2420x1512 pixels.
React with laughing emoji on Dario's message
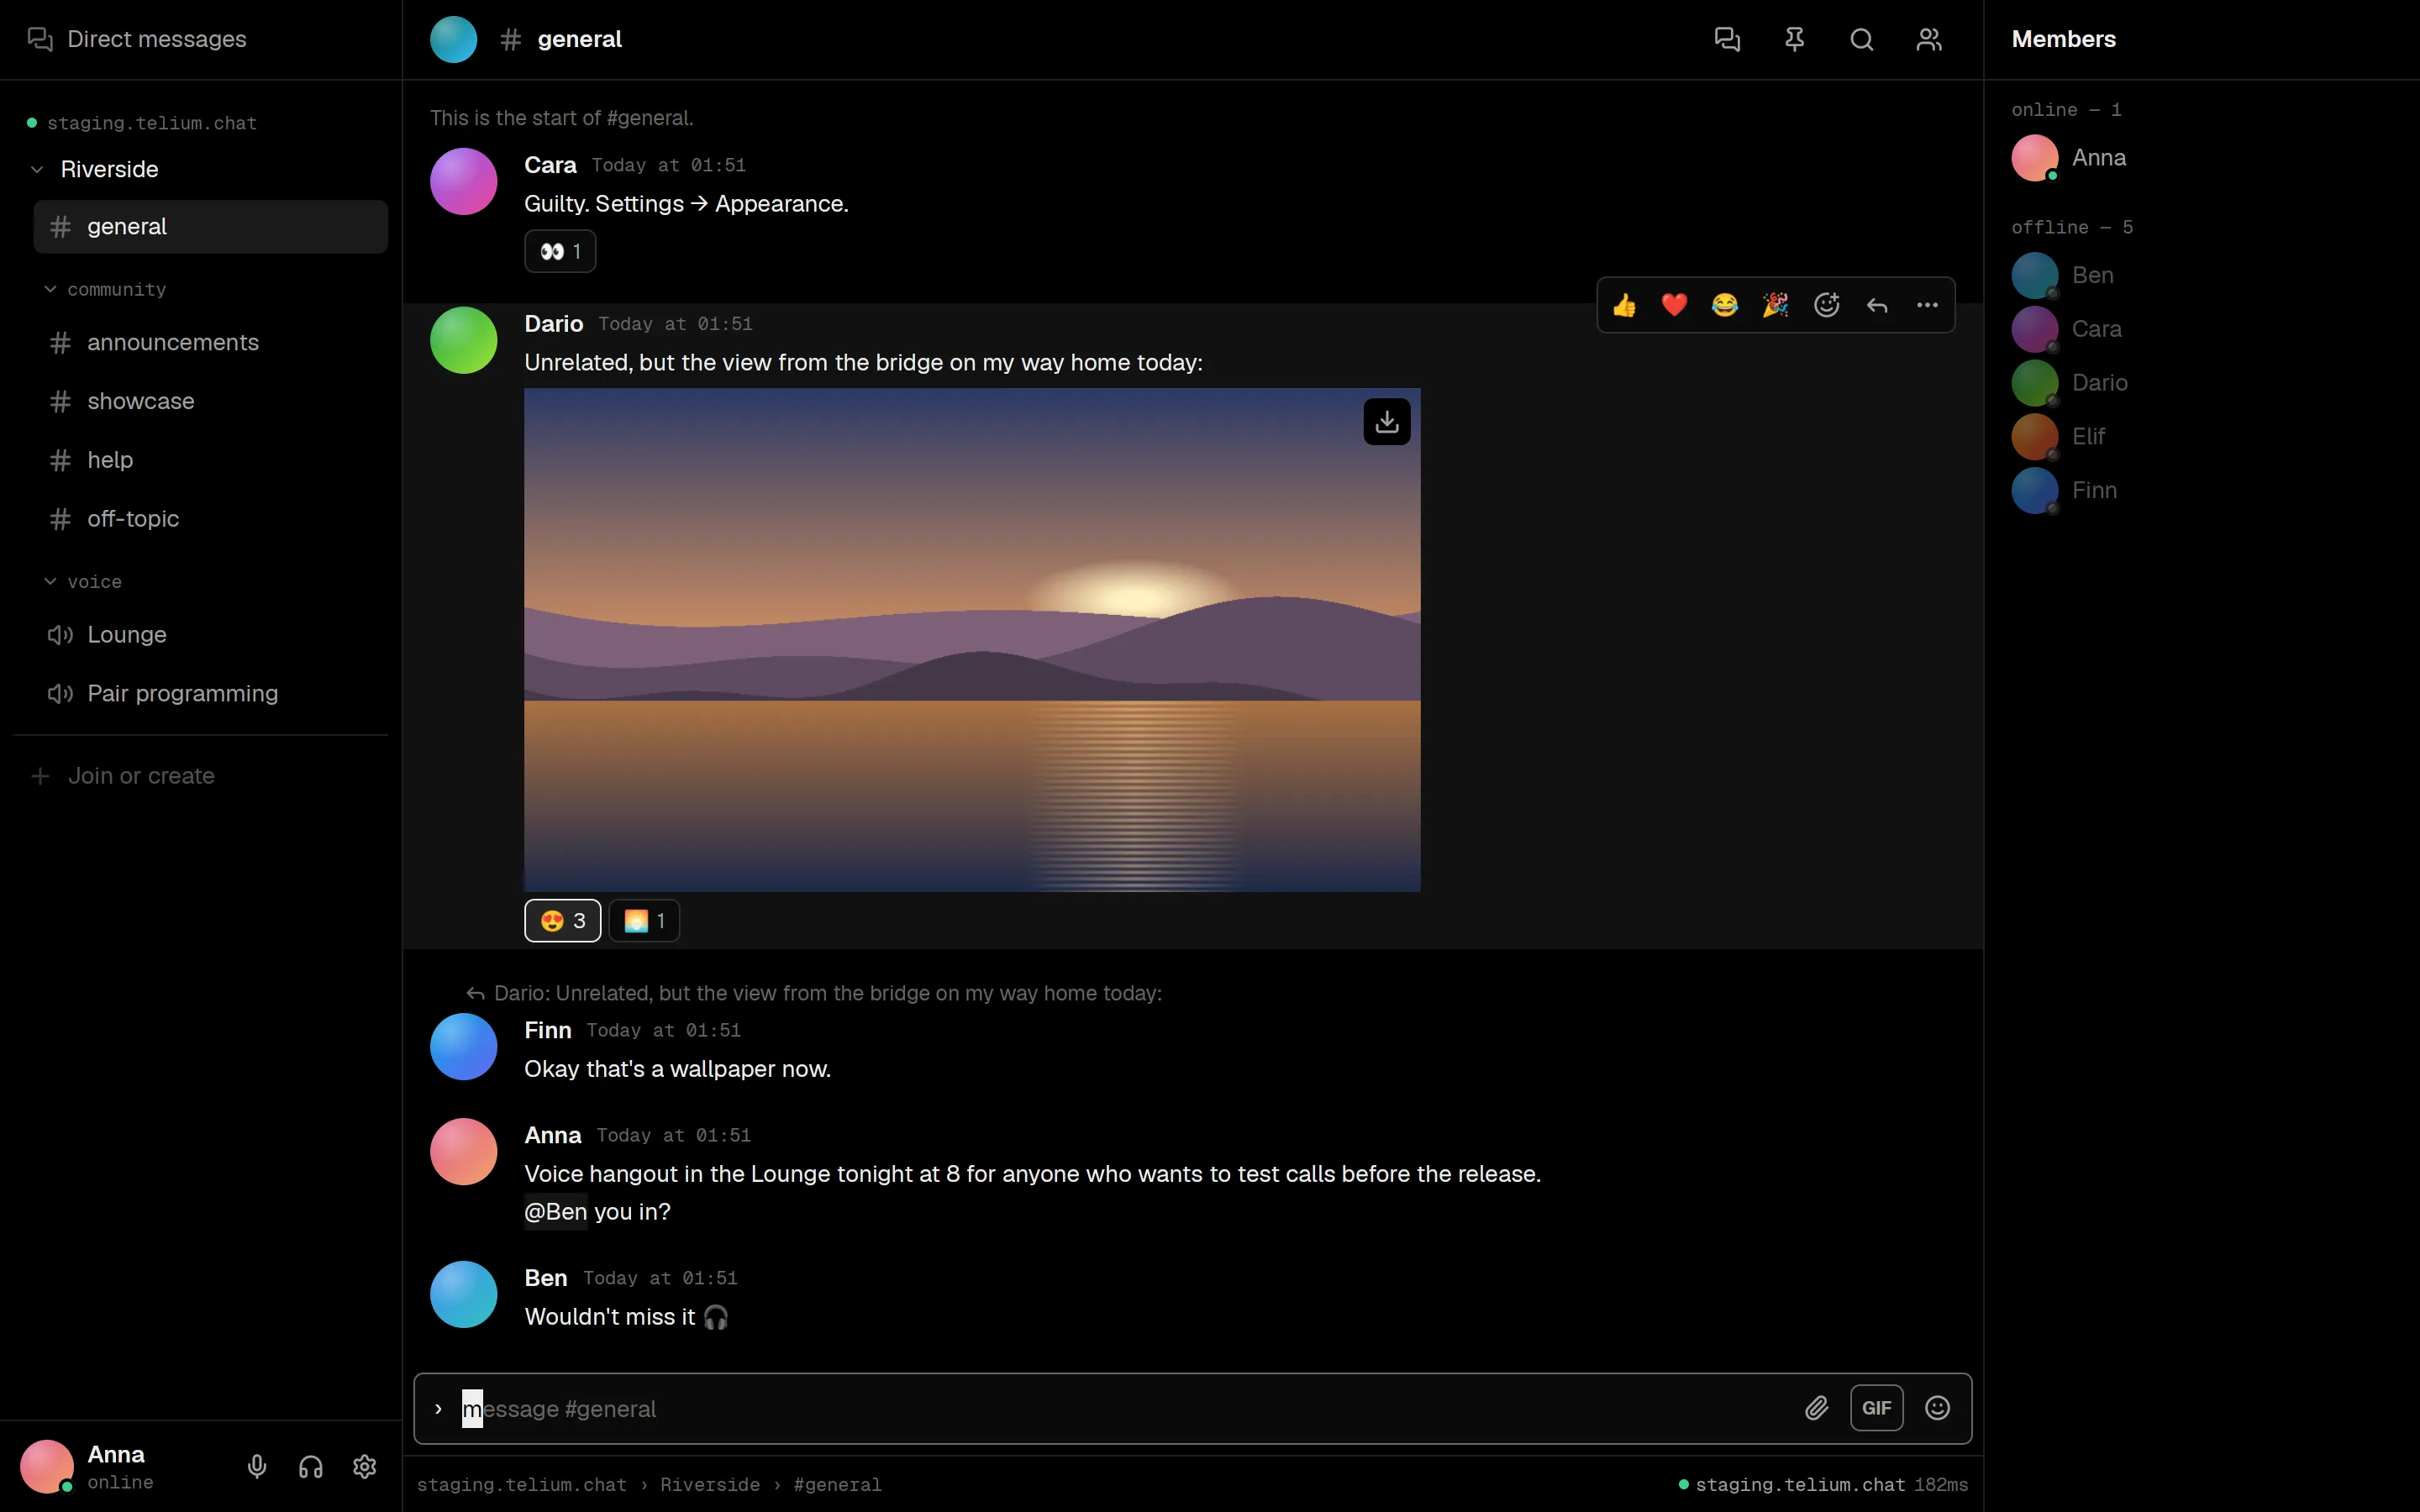1725,305
